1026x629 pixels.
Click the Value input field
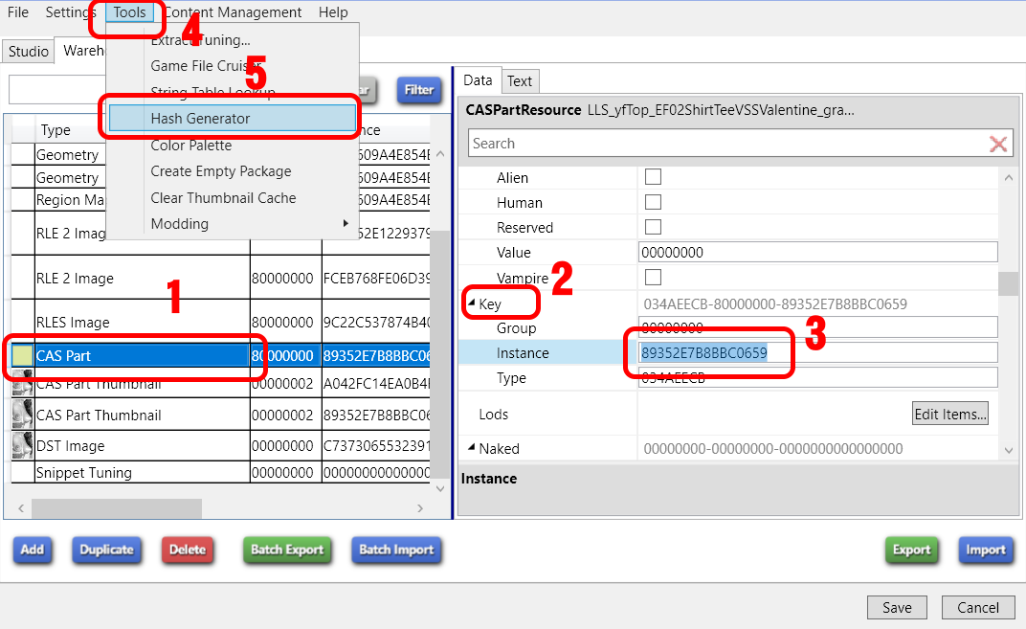818,252
